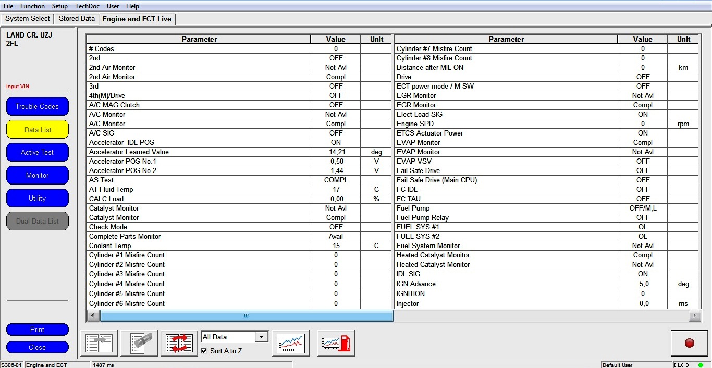Click the list transfer arrow icon
This screenshot has width=712, height=368.
coord(99,344)
